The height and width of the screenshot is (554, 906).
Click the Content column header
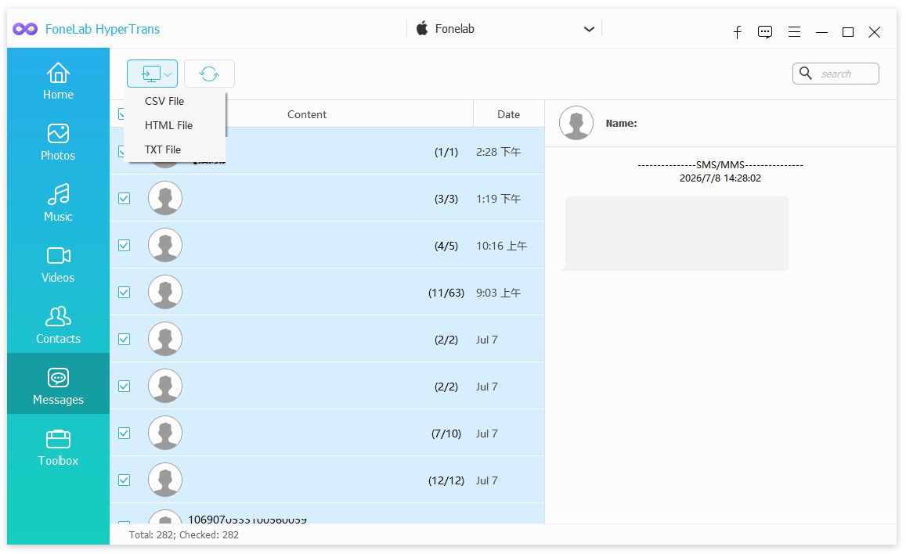pyautogui.click(x=307, y=114)
